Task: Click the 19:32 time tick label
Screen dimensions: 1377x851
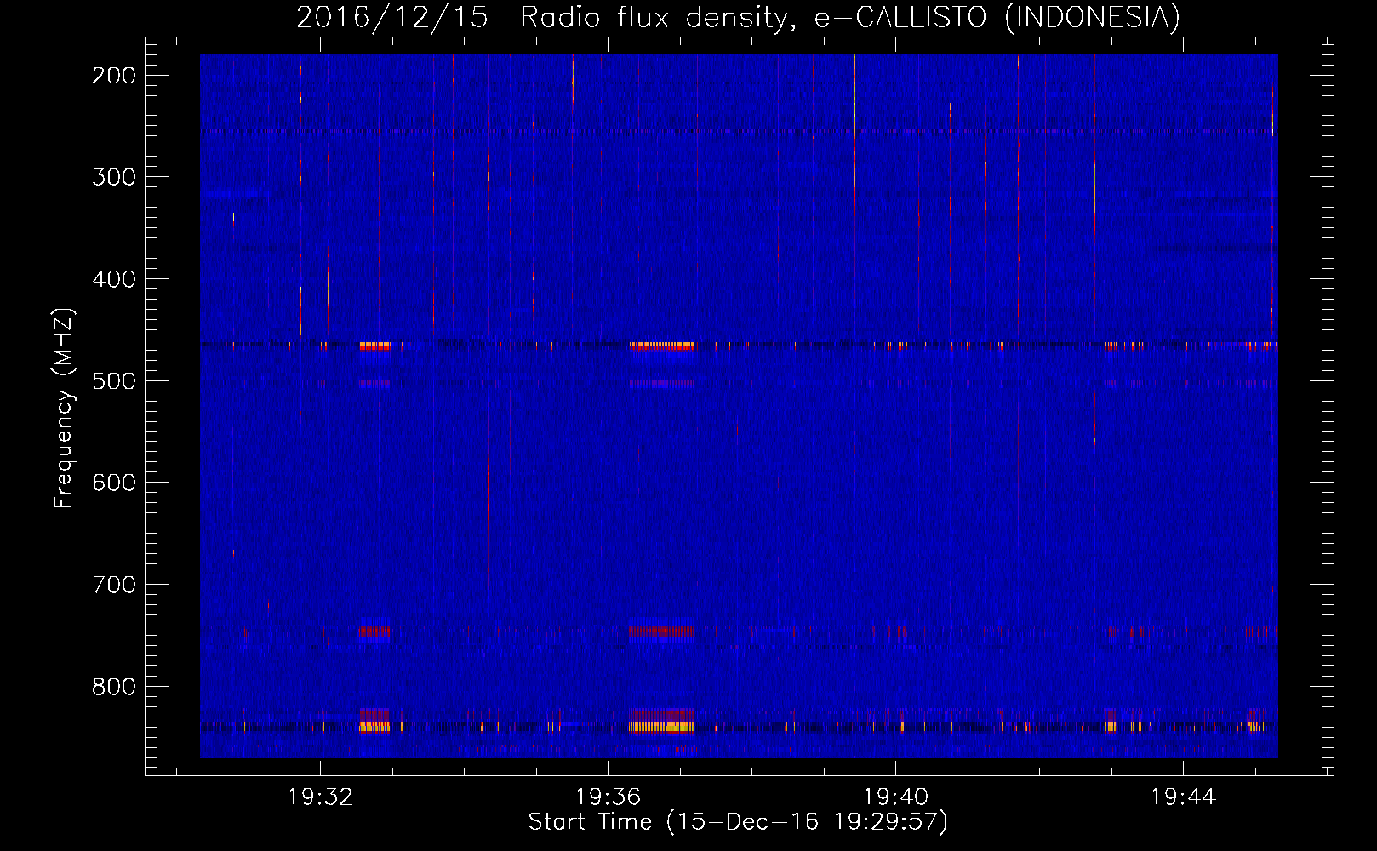Action: [x=320, y=797]
